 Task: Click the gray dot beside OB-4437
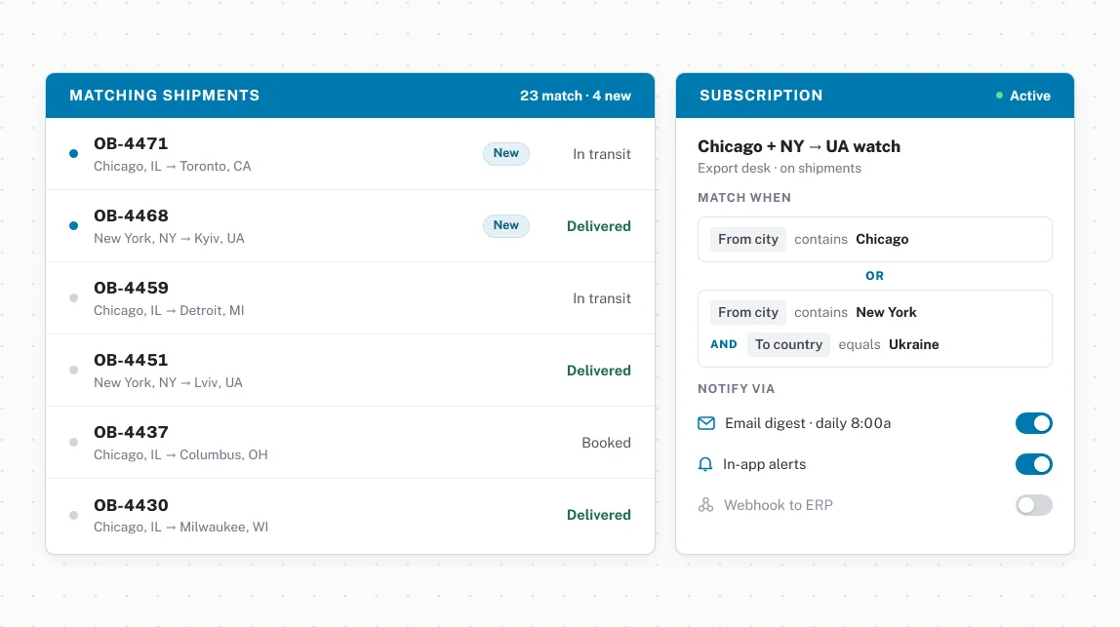pos(73,442)
